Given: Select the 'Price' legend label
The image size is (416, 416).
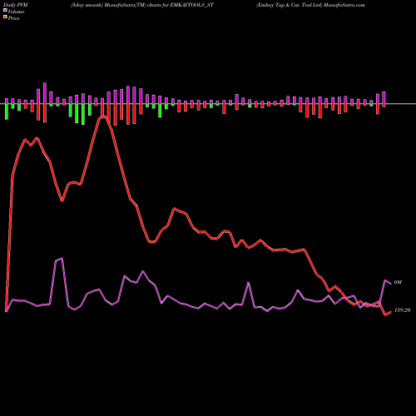Looking at the screenshot, I should coord(13,18).
